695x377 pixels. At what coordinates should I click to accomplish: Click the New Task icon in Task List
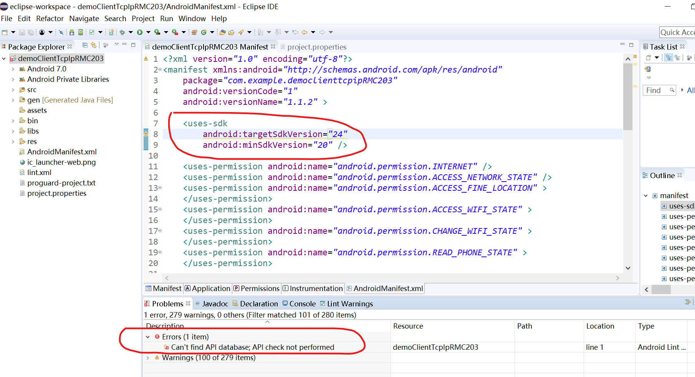click(x=648, y=58)
